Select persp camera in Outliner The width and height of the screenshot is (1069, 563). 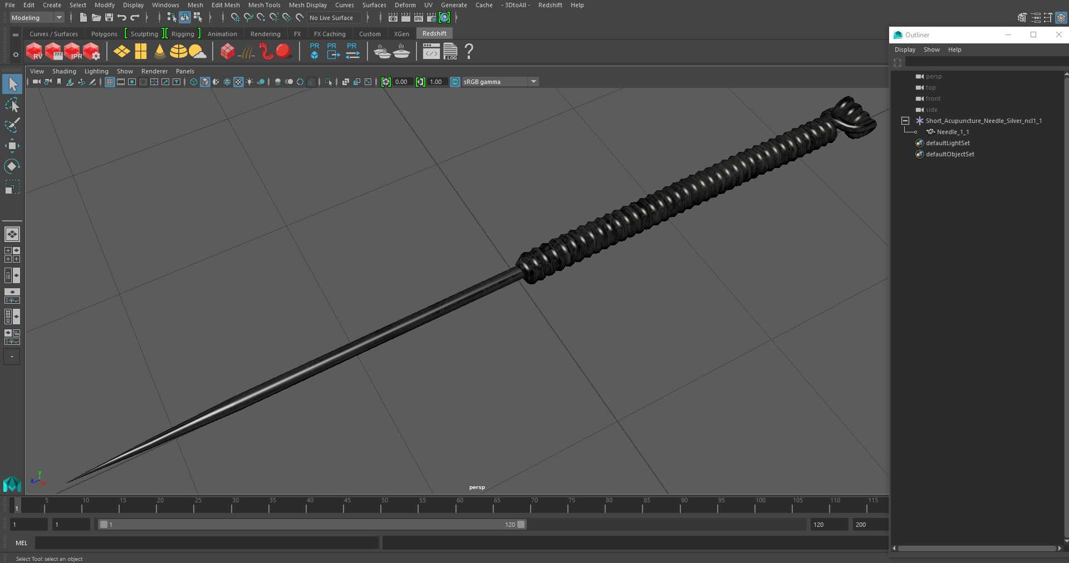tap(934, 76)
